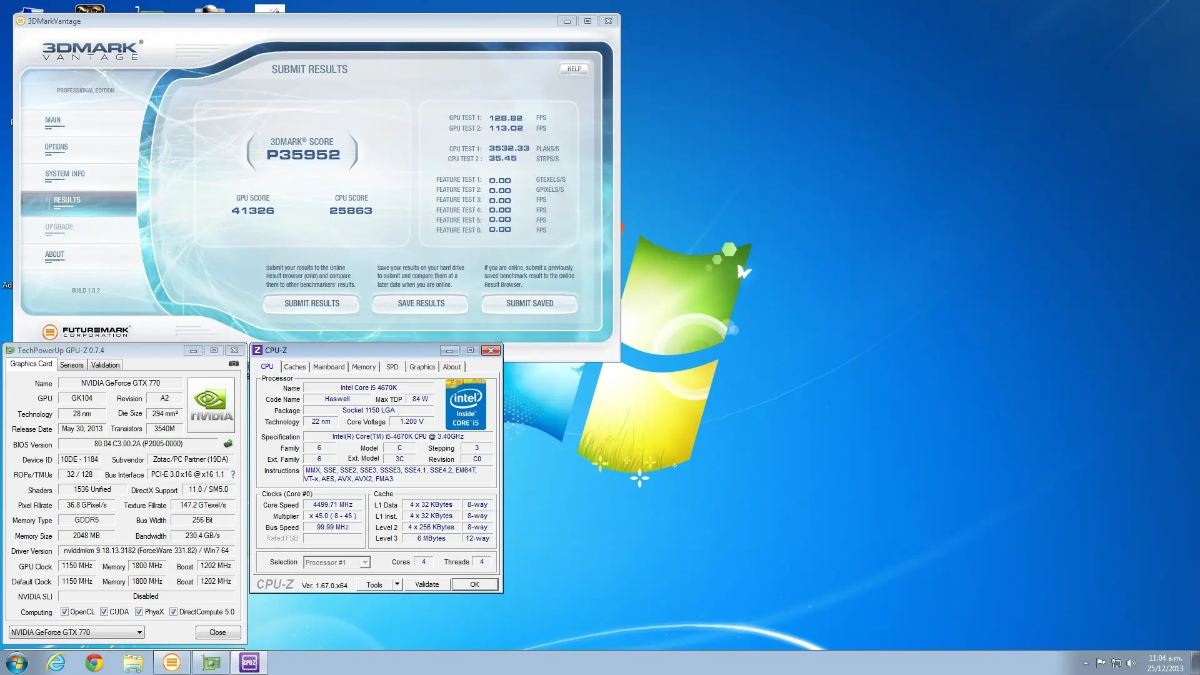Click the BIOS save chip icon in GPU-Z
The image size is (1200, 675).
[x=228, y=444]
